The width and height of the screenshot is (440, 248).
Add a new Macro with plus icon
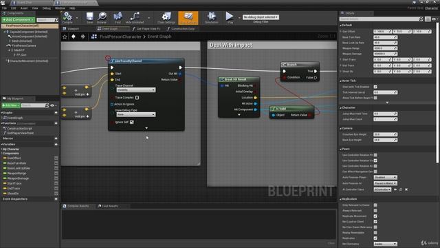pyautogui.click(x=56, y=138)
